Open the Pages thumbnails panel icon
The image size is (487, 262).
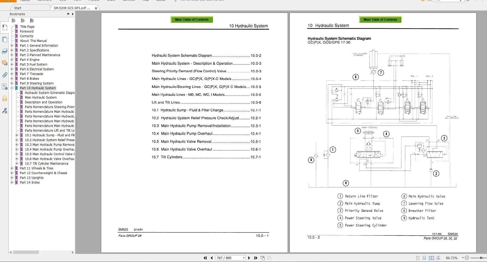click(x=4, y=40)
